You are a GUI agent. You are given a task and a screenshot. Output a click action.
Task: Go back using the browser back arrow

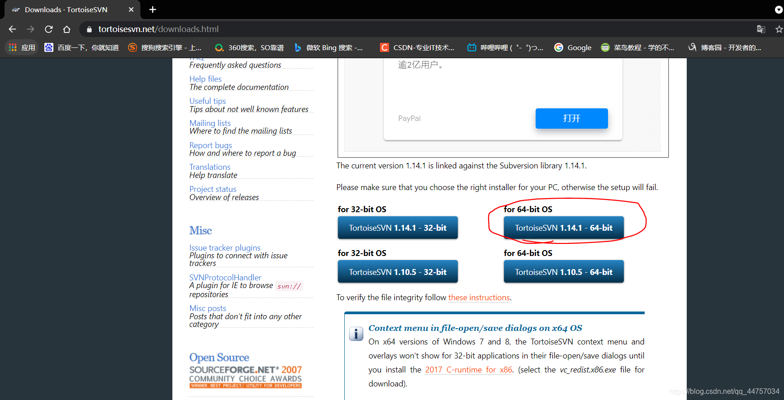coord(12,29)
